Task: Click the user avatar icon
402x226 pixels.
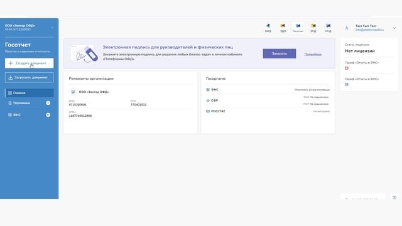Action: point(347,28)
